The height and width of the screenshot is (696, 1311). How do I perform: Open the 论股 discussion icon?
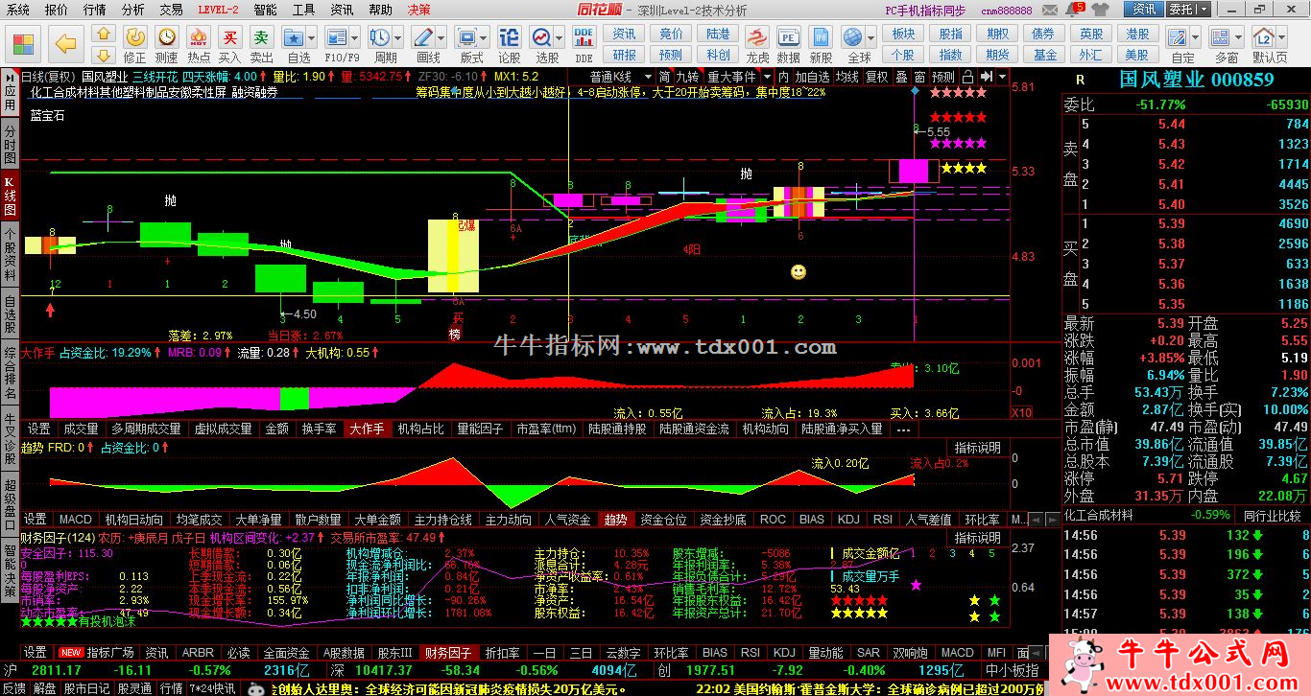pos(509,37)
